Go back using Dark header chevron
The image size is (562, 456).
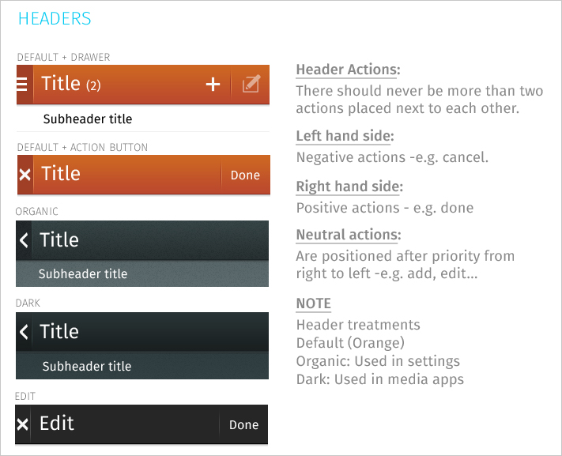pyautogui.click(x=24, y=332)
